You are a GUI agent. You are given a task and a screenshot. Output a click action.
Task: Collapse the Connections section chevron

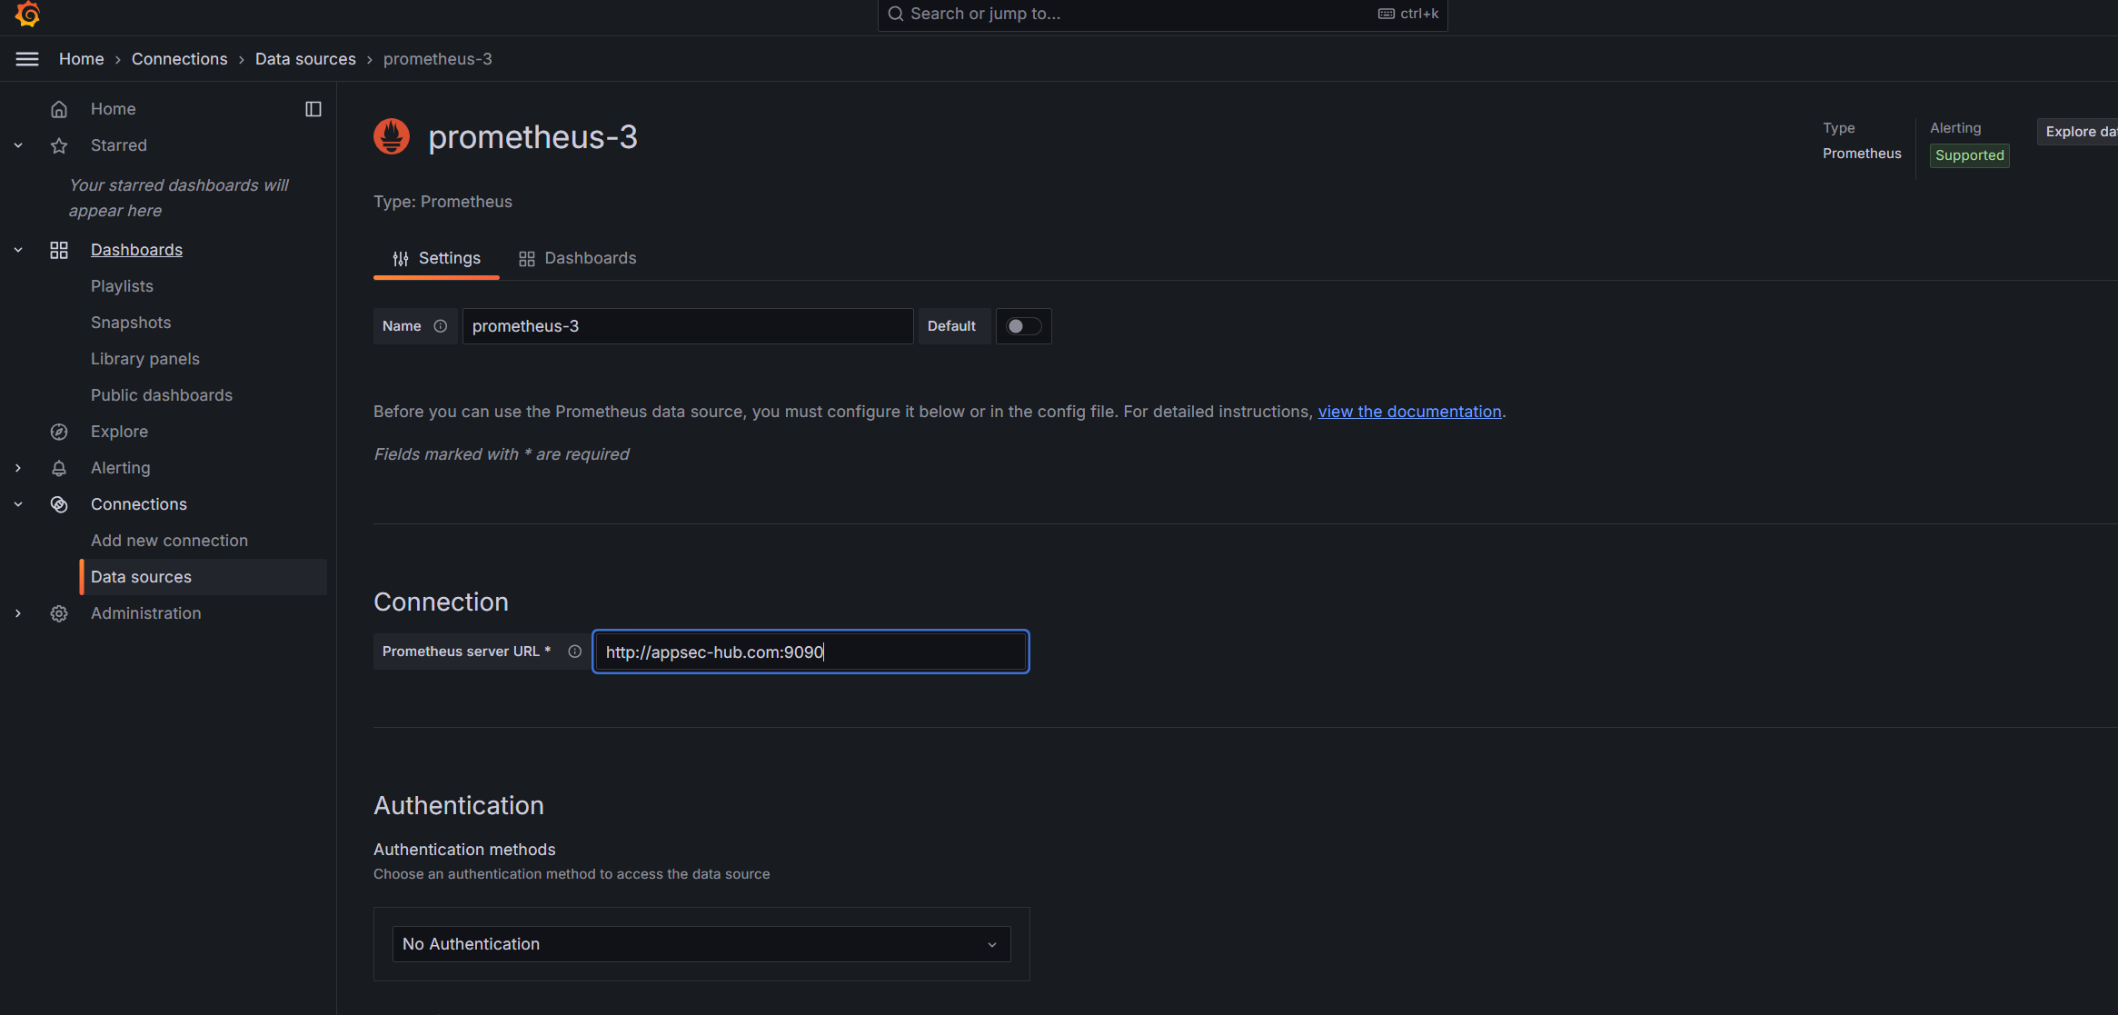pyautogui.click(x=18, y=504)
